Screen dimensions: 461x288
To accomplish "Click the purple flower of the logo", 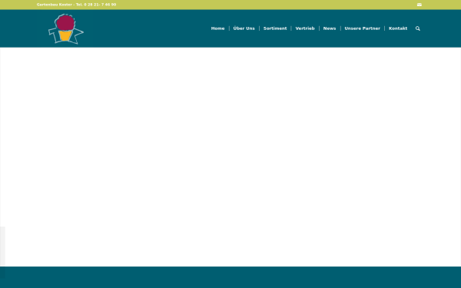I will point(65,22).
